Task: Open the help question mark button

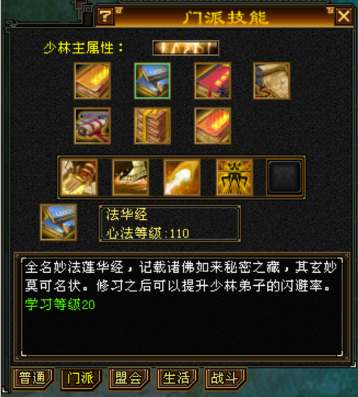Action: (x=106, y=17)
